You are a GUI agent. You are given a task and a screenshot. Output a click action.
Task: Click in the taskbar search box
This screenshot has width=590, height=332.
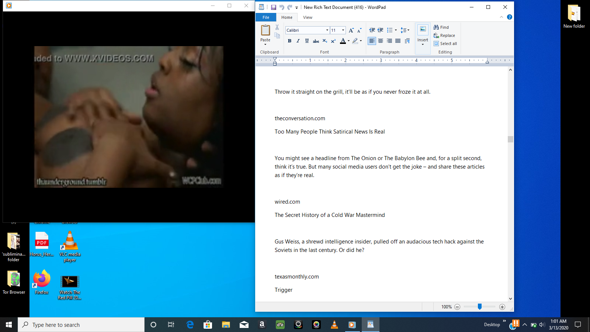pyautogui.click(x=81, y=325)
